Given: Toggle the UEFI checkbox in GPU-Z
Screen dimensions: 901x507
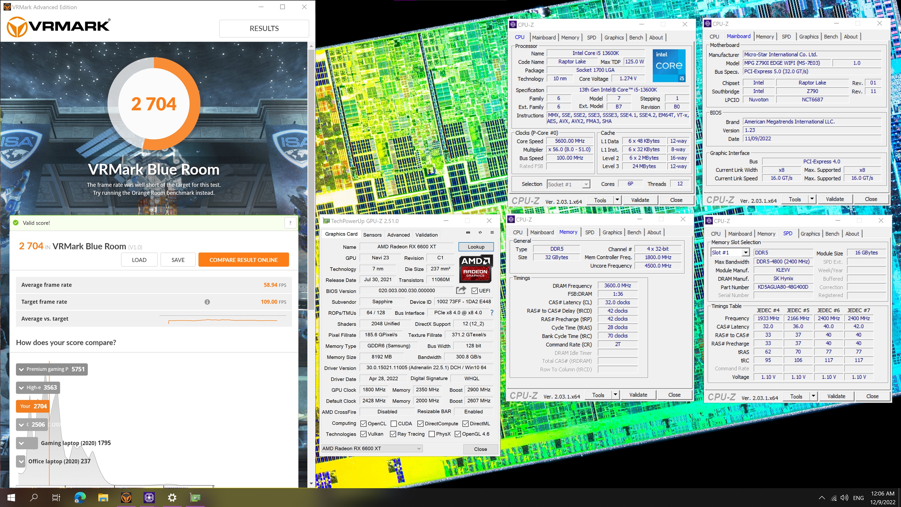Looking at the screenshot, I should point(475,291).
